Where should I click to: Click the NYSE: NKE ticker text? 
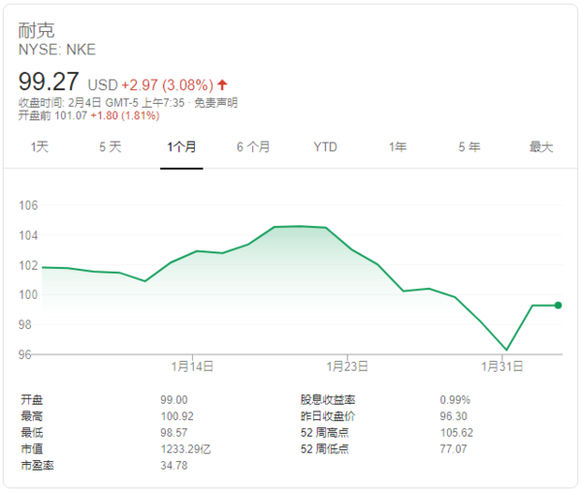pyautogui.click(x=57, y=49)
